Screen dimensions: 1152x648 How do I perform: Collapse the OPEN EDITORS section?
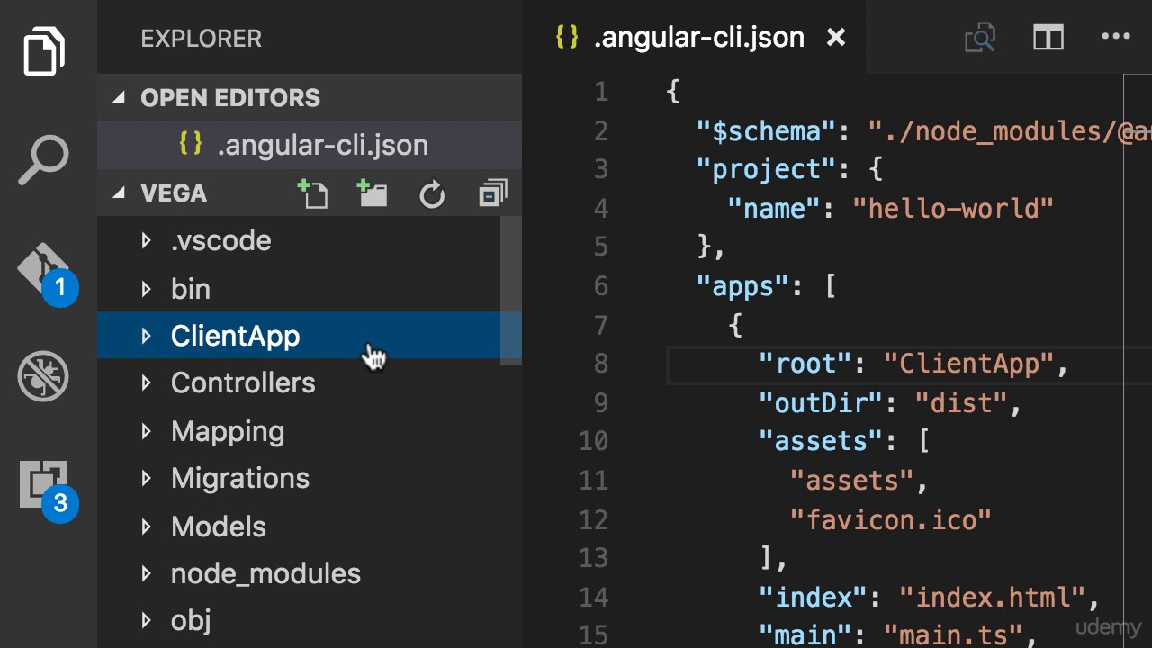point(119,97)
